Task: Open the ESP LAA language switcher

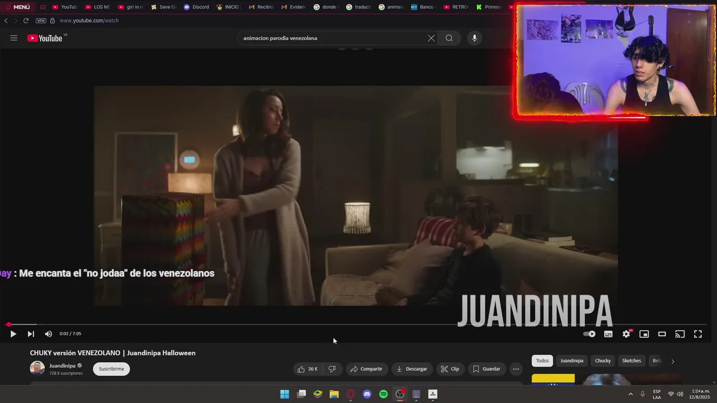Action: (x=657, y=394)
